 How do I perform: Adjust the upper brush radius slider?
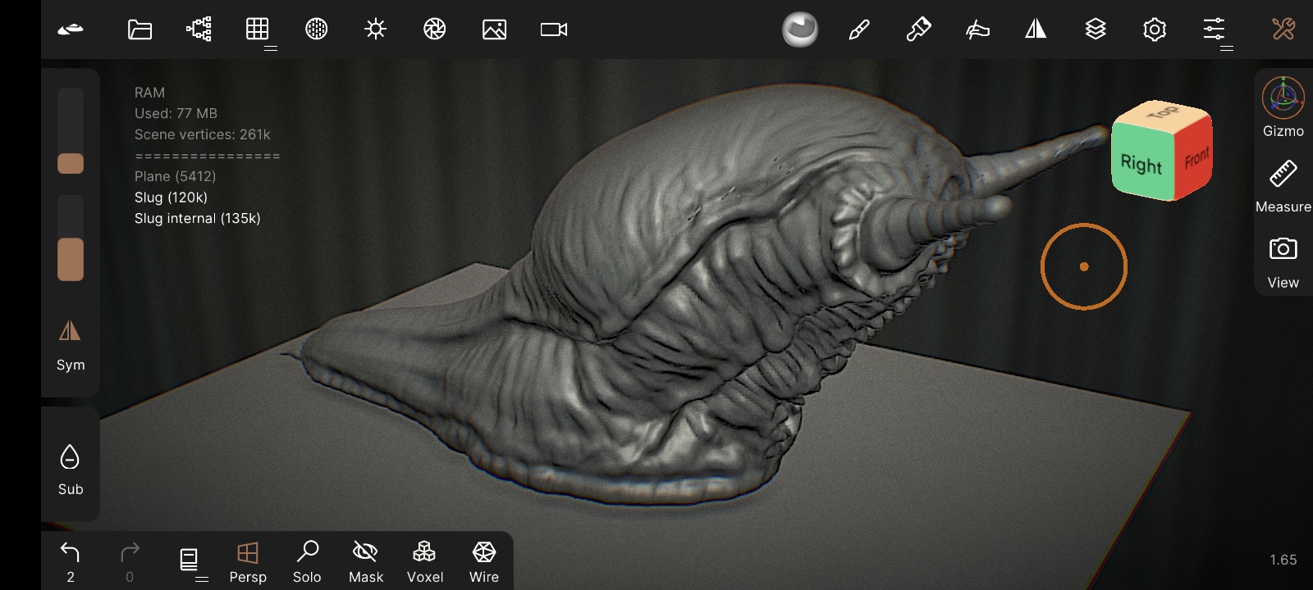tap(71, 131)
